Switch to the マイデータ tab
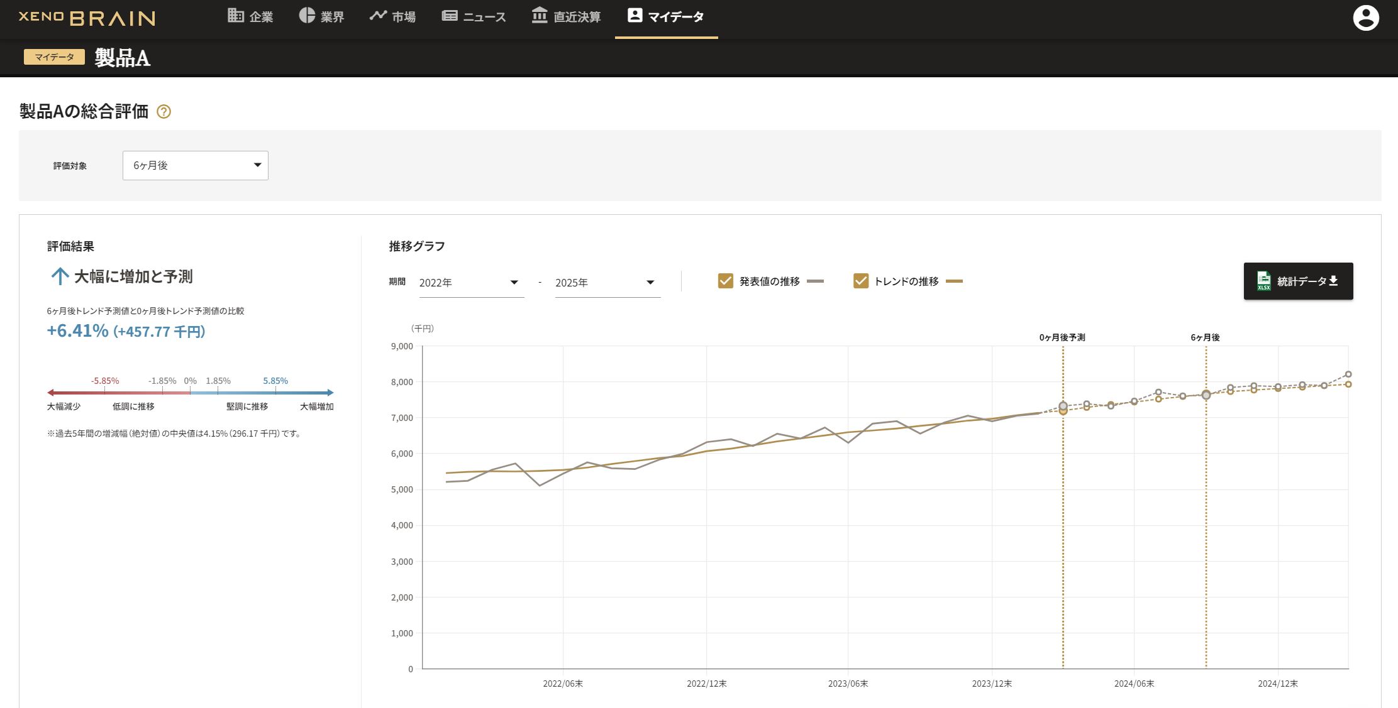This screenshot has height=708, width=1398. (x=666, y=17)
